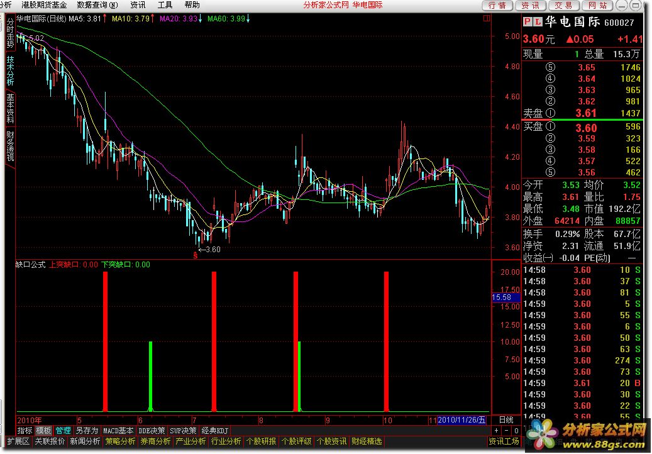Click the 14:59 trade at 3.61 marked B
Image resolution: width=652 pixels, height=454 pixels.
point(582,383)
